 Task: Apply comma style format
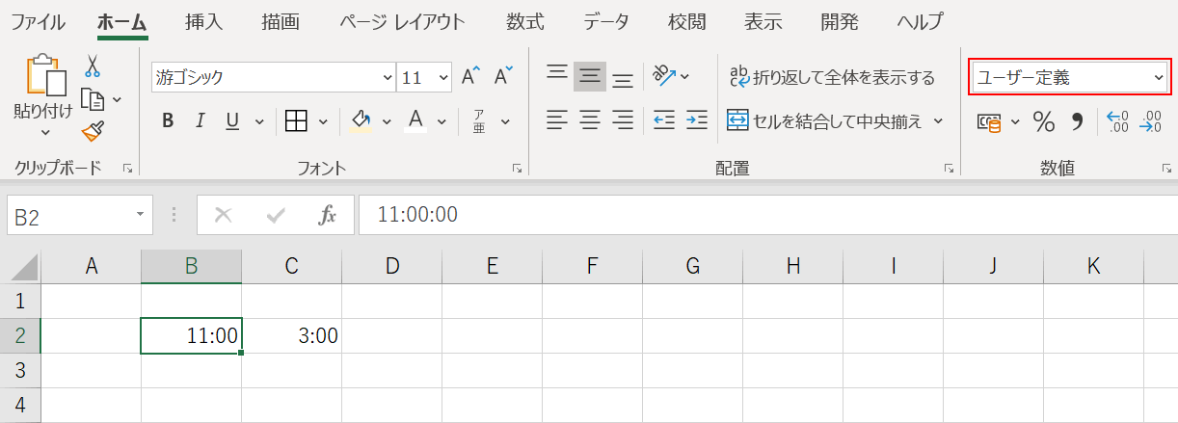point(1078,121)
